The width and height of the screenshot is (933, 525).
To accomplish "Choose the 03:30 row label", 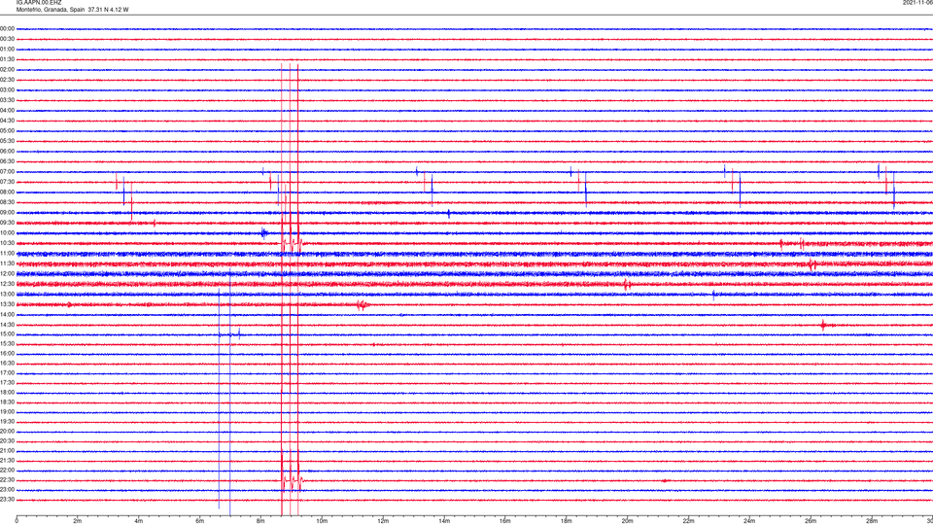I will (7, 100).
